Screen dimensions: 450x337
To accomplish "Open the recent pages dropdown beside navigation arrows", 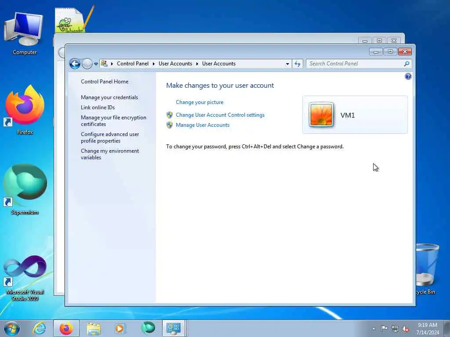I will pos(96,64).
